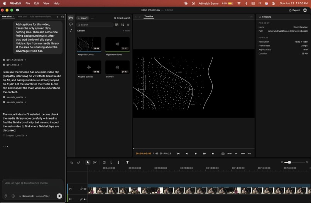Screen dimensions: 311x203
Task: Open the Help menu
Action: [56, 3]
